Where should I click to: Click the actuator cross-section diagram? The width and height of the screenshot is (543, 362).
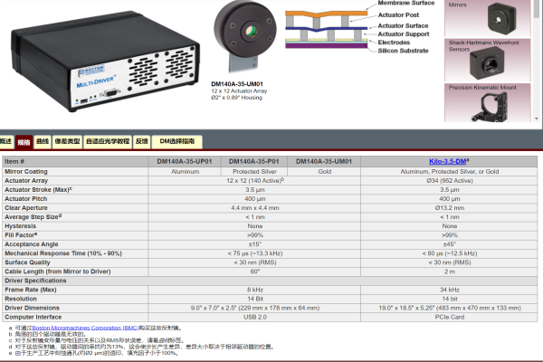coord(326,29)
